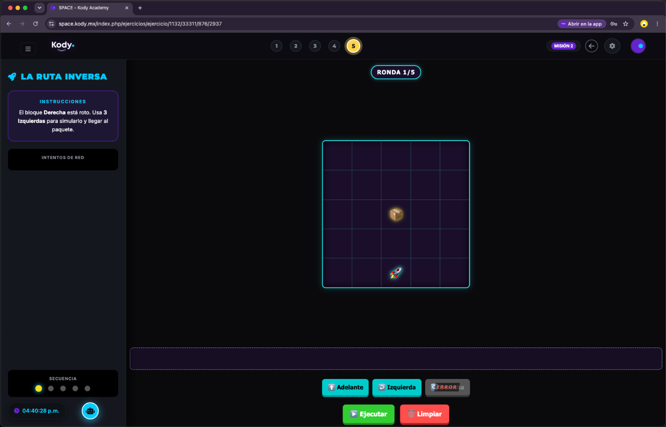Open the password key icon

(614, 24)
